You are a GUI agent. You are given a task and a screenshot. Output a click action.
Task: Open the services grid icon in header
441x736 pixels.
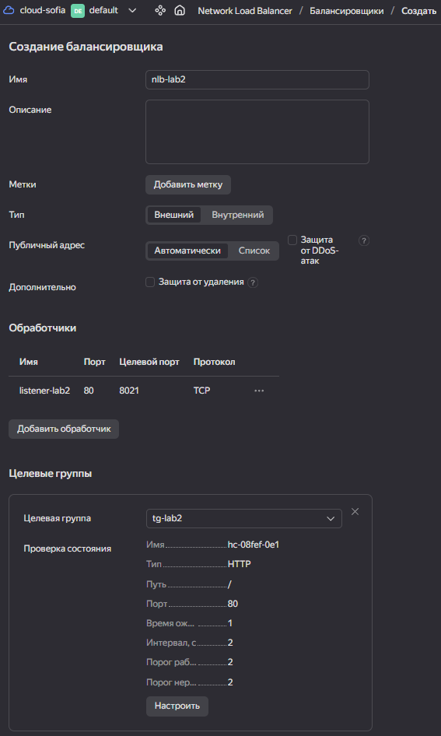click(x=160, y=10)
